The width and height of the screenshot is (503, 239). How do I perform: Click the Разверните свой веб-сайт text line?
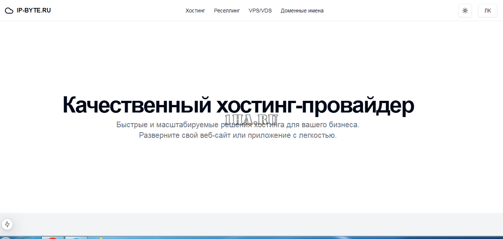click(237, 135)
